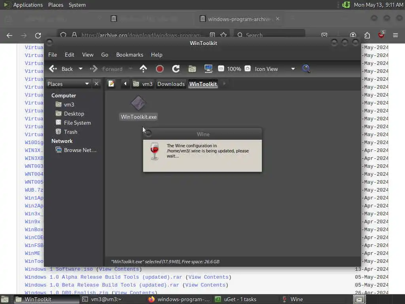
Task: Open Firefox account icon
Action: tap(353, 35)
